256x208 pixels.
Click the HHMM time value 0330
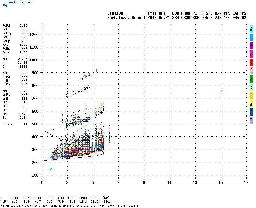[186, 18]
